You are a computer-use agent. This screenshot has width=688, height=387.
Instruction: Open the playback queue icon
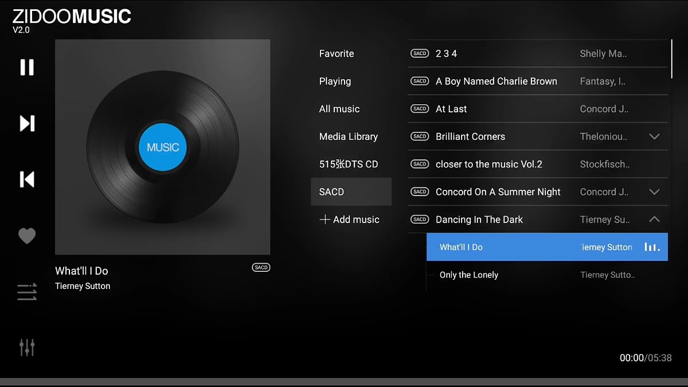(x=26, y=291)
